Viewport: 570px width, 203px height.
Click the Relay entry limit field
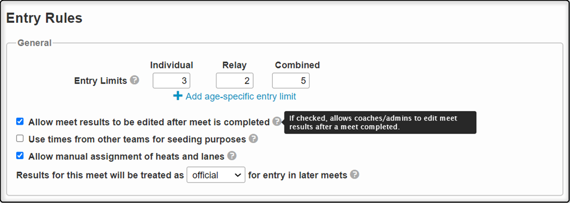click(234, 81)
